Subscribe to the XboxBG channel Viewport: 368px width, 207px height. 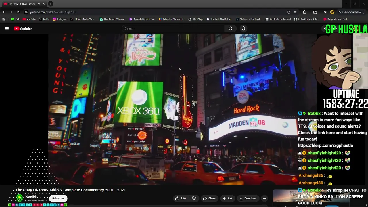coord(58,198)
